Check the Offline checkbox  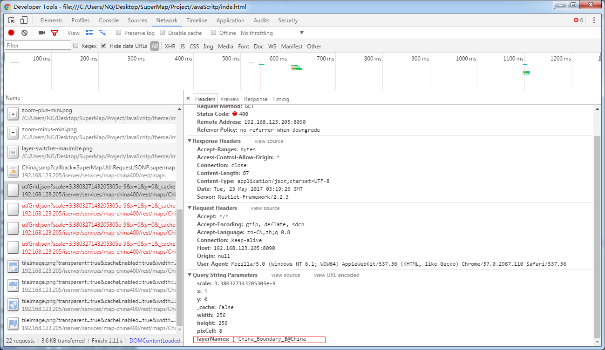pyautogui.click(x=214, y=33)
